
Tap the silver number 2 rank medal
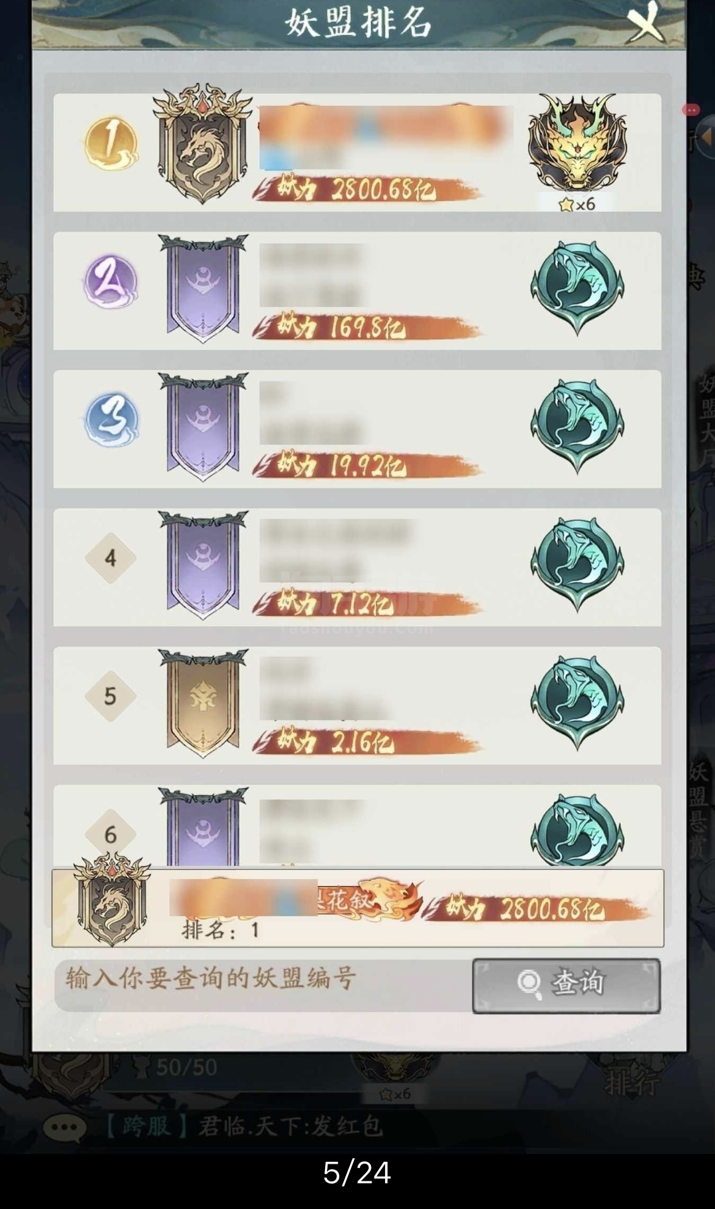click(x=111, y=282)
